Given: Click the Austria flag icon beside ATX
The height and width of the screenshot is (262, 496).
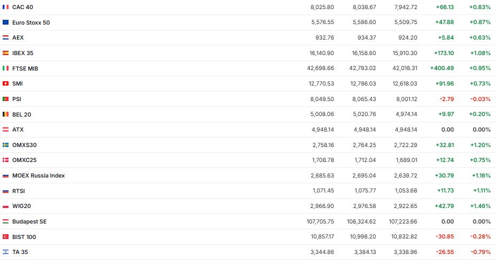Looking at the screenshot, I should pyautogui.click(x=5, y=129).
